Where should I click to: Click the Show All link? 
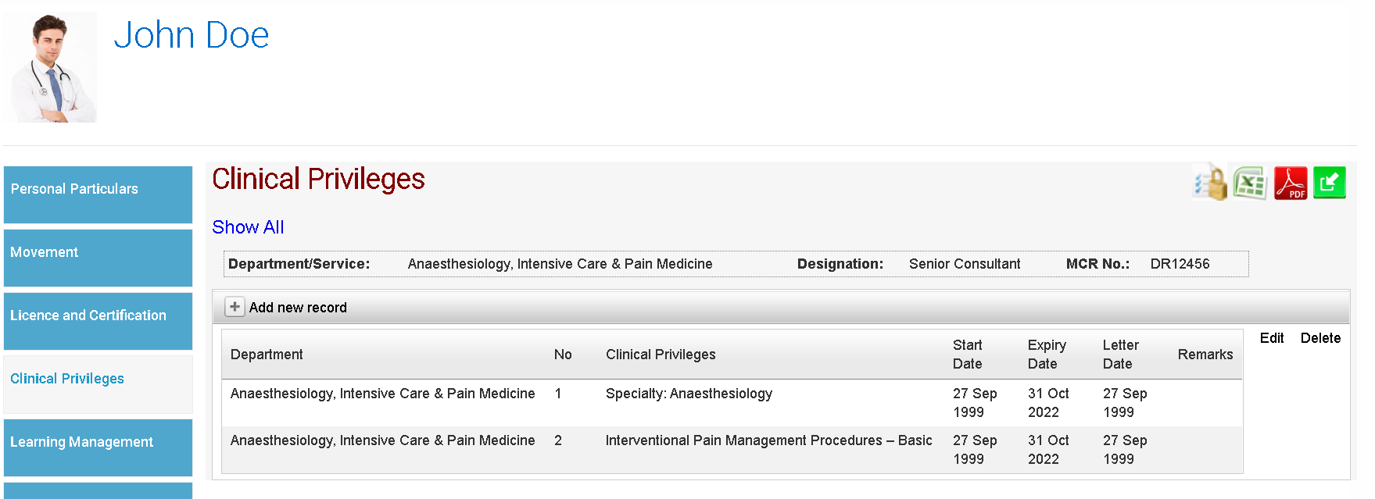248,227
